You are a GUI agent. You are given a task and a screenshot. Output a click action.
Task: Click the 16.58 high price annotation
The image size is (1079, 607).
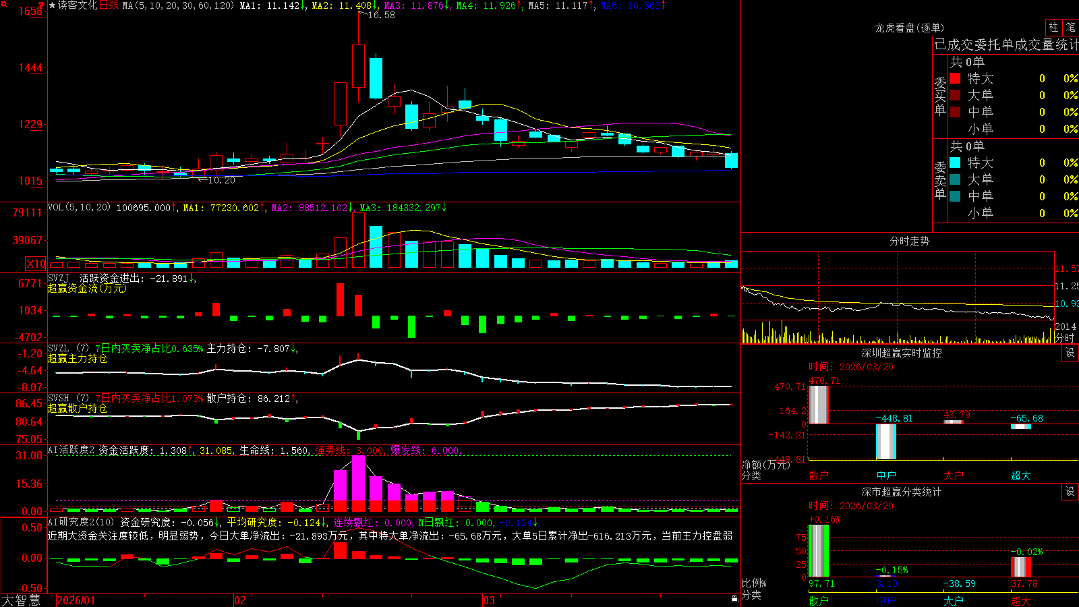tap(381, 15)
